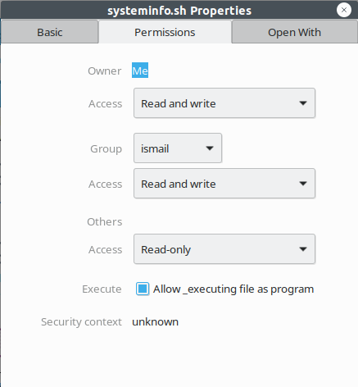This screenshot has height=387, width=358.
Task: Expand the Group ismail dropdown
Action: 178,148
